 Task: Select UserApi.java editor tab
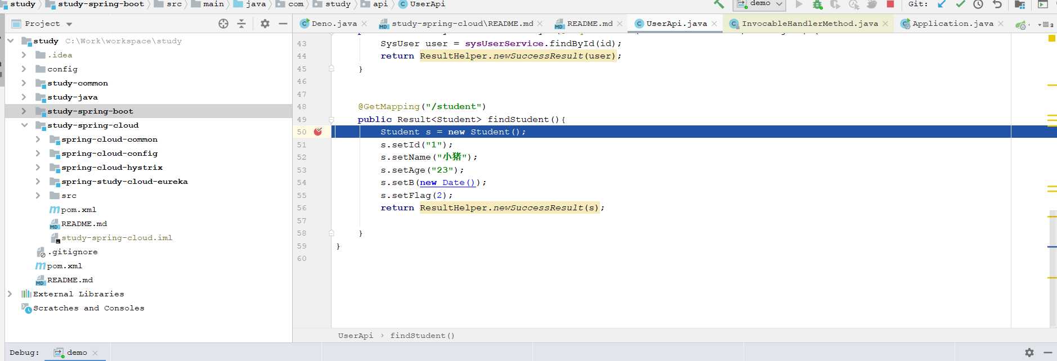point(676,24)
